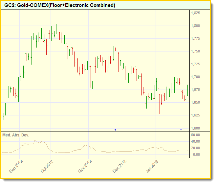Click the 20.00 indicator scale label
This screenshot has height=184, width=216.
[x=195, y=148]
